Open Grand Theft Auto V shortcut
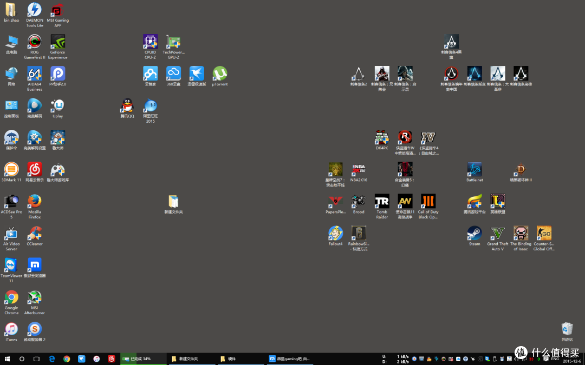Image resolution: width=585 pixels, height=365 pixels. 497,238
